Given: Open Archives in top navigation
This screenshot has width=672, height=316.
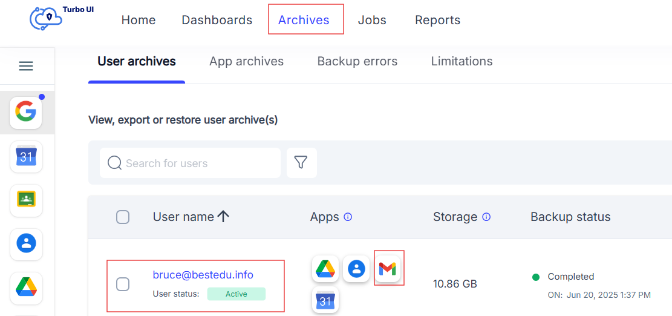Looking at the screenshot, I should [304, 20].
